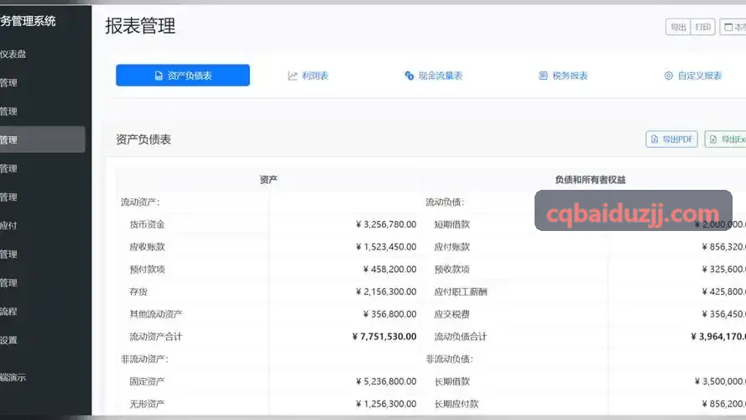Switch to the 利润表 tab
The image size is (746, 420).
pyautogui.click(x=308, y=76)
